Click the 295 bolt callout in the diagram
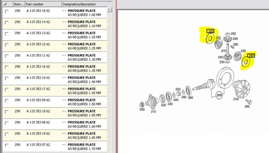 tap(247, 107)
